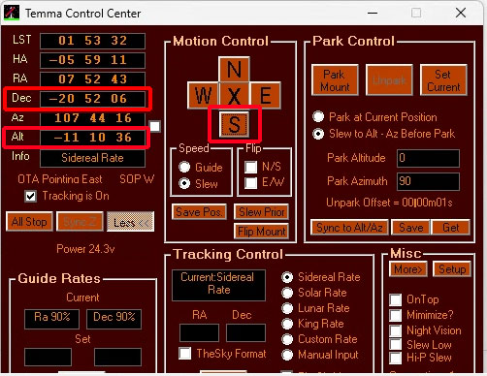Select Guide speed radio button

[184, 167]
